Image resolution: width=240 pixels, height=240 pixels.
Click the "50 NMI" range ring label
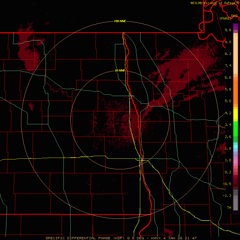coord(120,70)
